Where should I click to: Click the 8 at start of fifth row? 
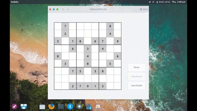click(58, 56)
